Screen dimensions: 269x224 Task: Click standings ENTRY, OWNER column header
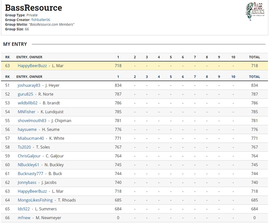(29, 77)
